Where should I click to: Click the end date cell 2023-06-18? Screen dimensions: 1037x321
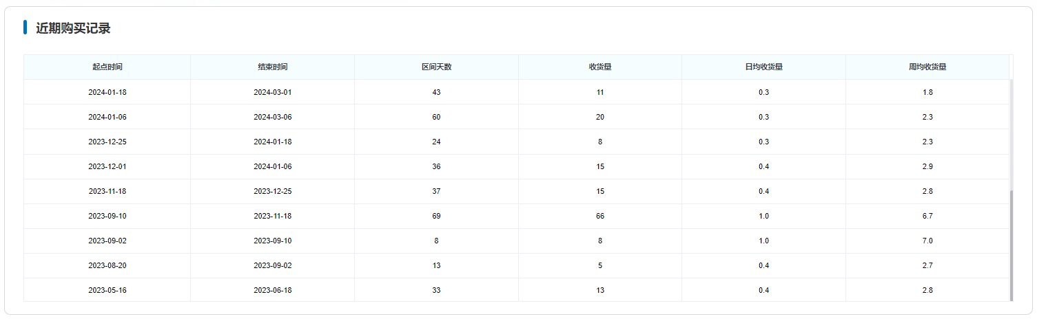pos(273,290)
